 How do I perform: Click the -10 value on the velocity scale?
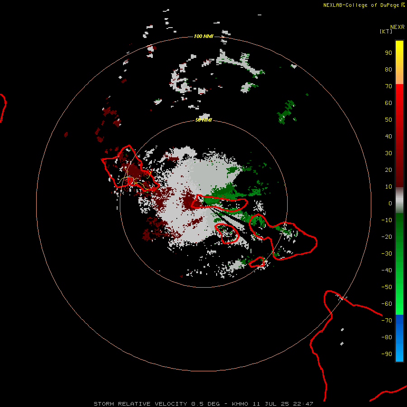click(387, 220)
